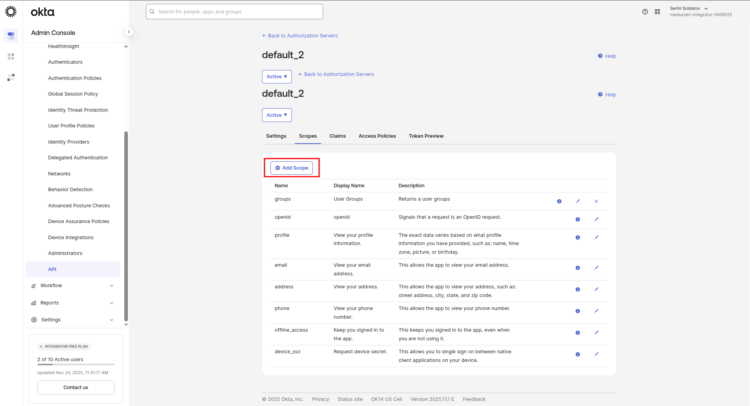Viewport: 750px width, 406px height.
Task: Open the upper Help link
Action: (x=607, y=56)
